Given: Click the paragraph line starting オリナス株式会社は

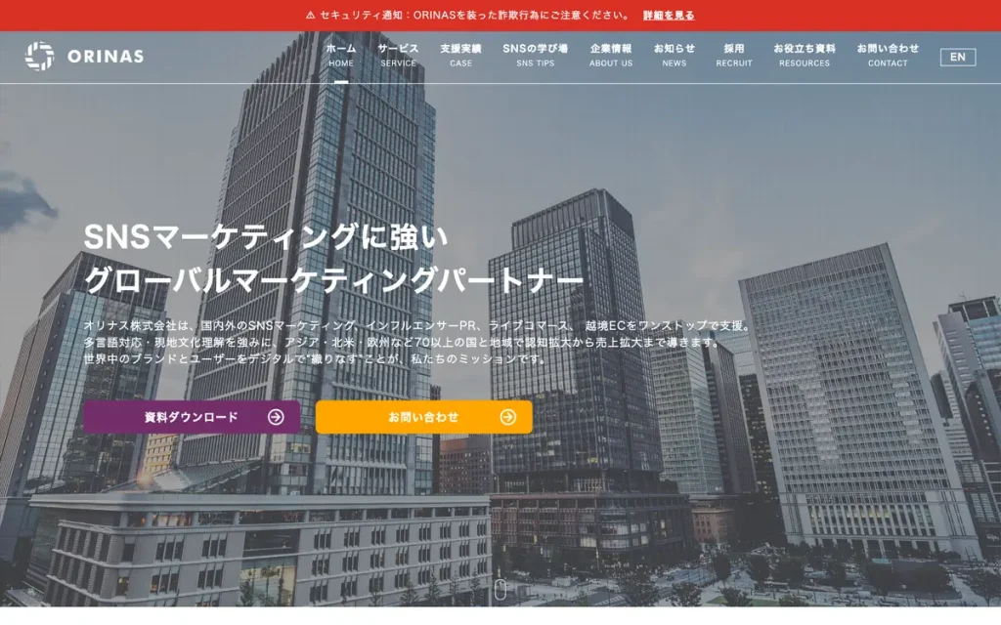Looking at the screenshot, I should (416, 326).
